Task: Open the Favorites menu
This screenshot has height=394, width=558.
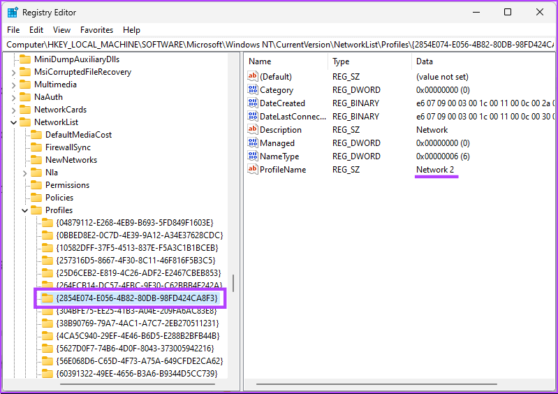Action: coord(97,30)
